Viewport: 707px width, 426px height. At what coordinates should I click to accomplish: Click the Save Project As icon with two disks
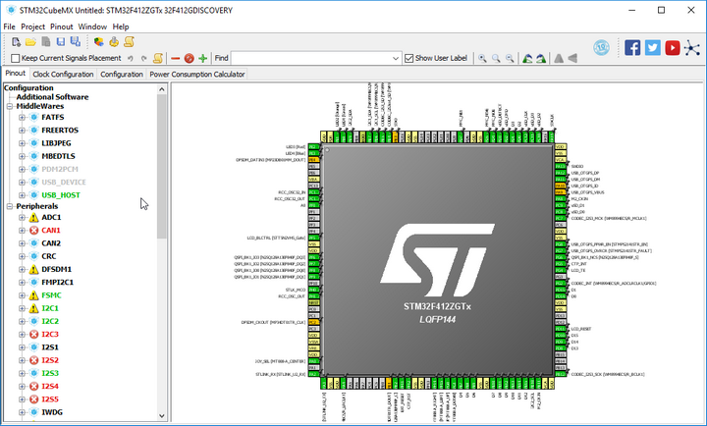coord(76,42)
